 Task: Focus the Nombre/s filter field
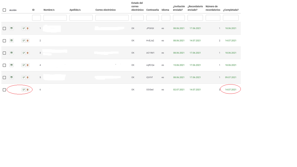pos(55,18)
